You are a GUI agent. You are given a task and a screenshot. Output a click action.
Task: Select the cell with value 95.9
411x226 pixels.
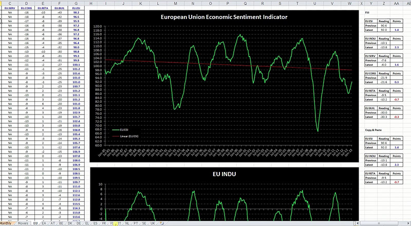pyautogui.click(x=76, y=21)
